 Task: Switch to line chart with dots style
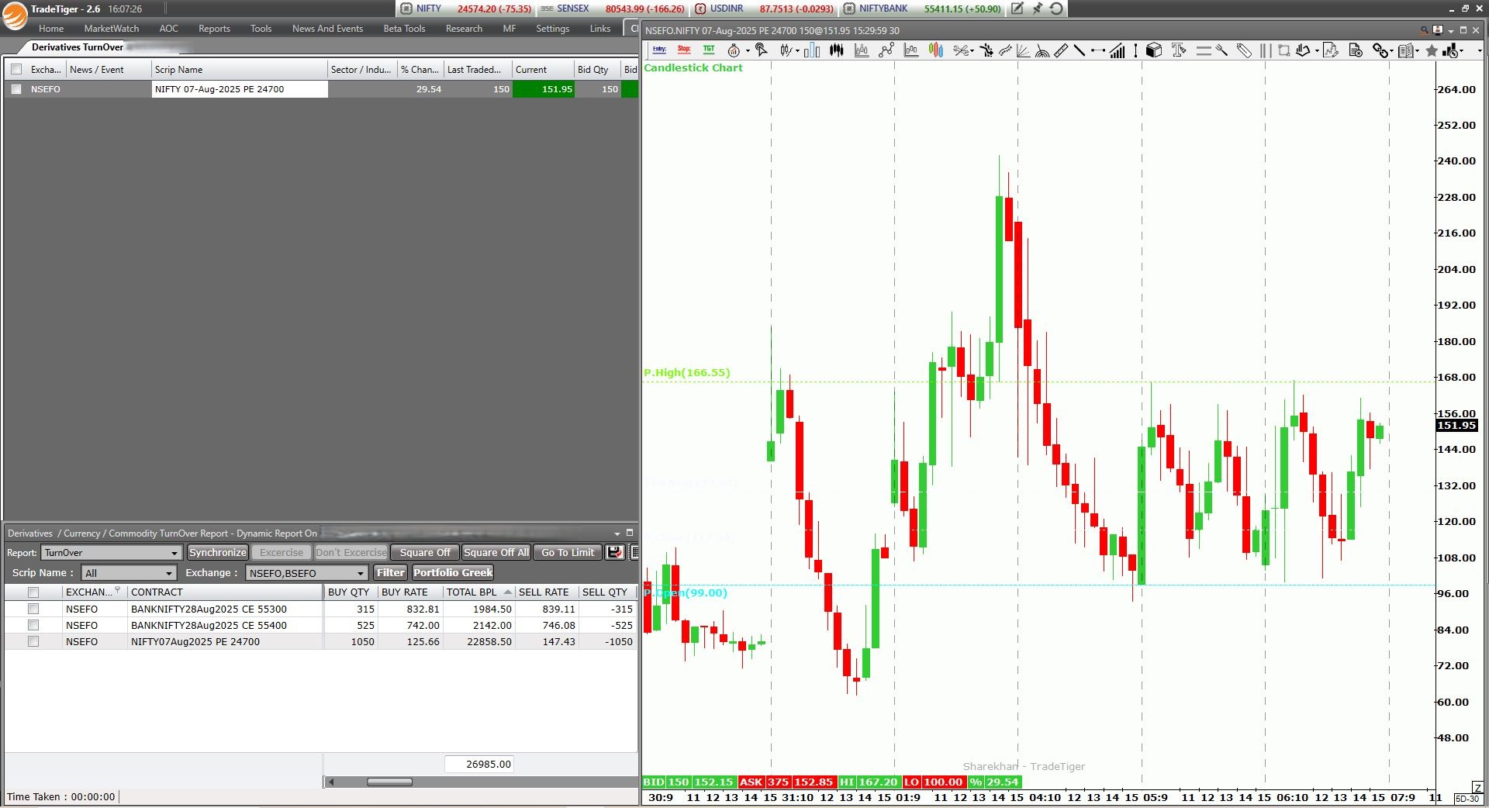coord(886,50)
